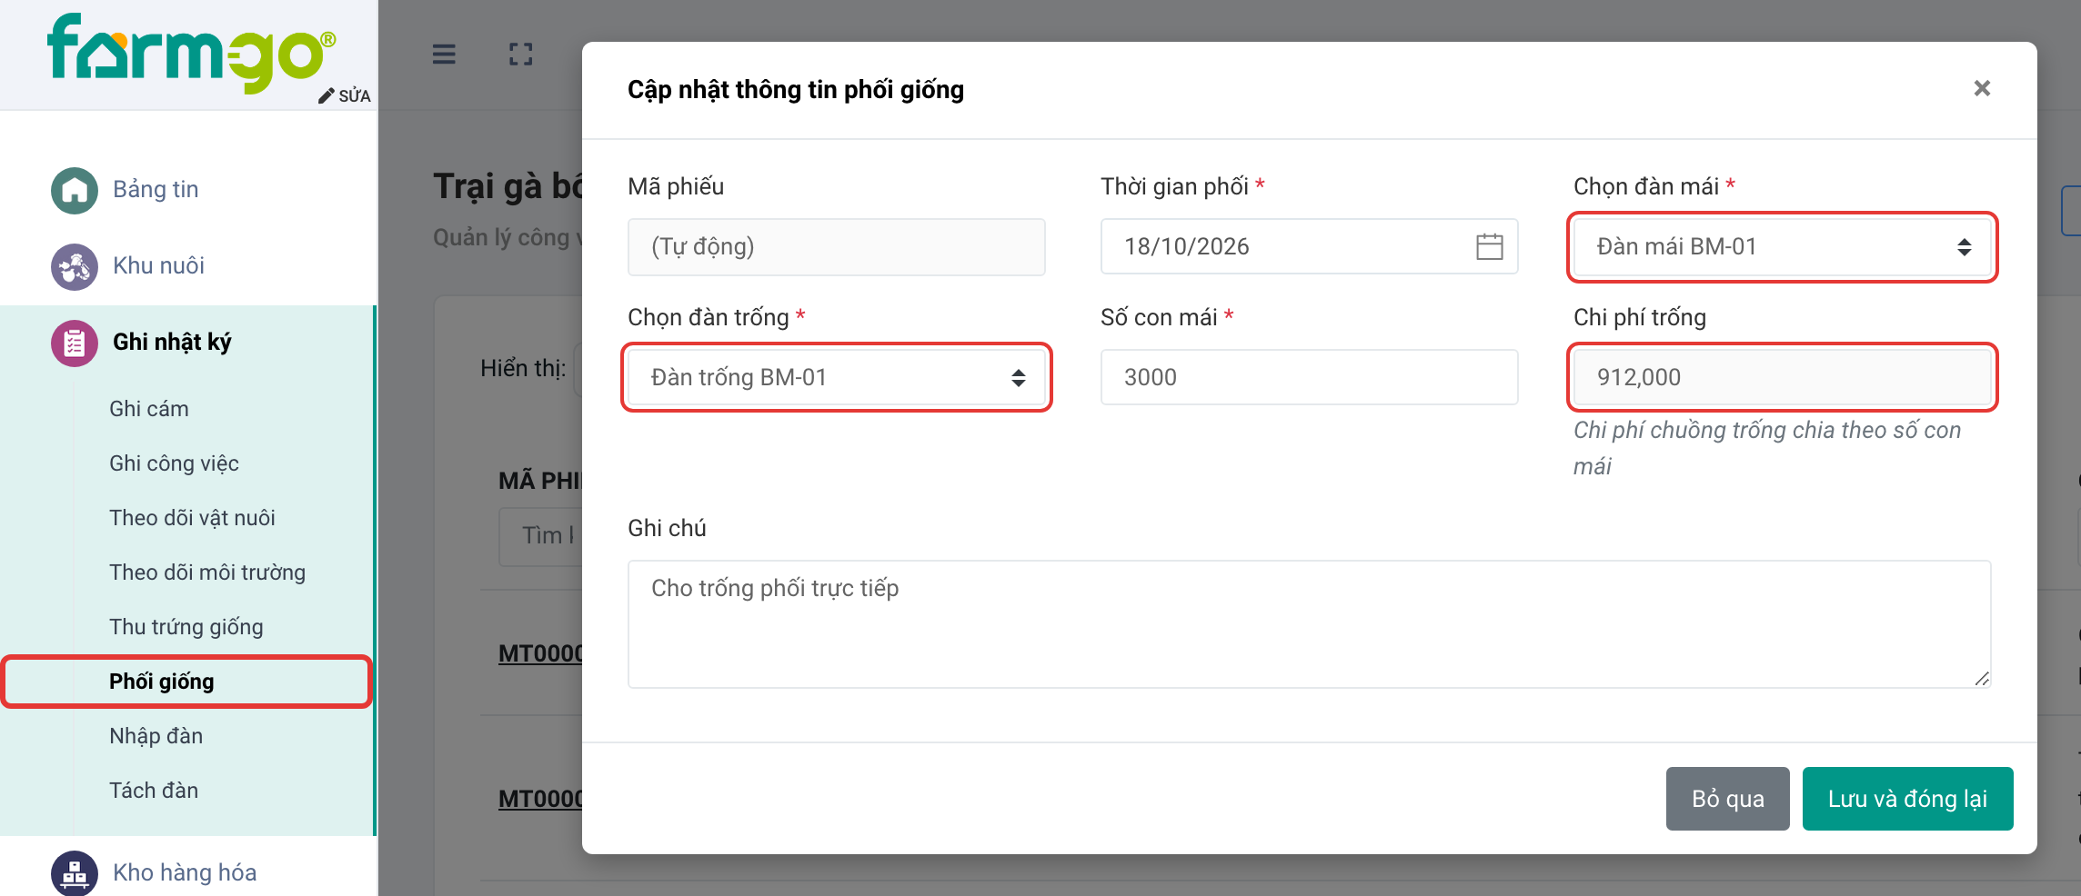The width and height of the screenshot is (2081, 896).
Task: Toggle fullscreen with the expand icon
Action: pyautogui.click(x=521, y=55)
